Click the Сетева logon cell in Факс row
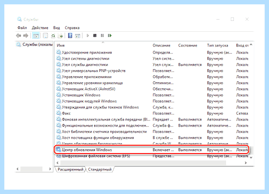 [x=242, y=114]
